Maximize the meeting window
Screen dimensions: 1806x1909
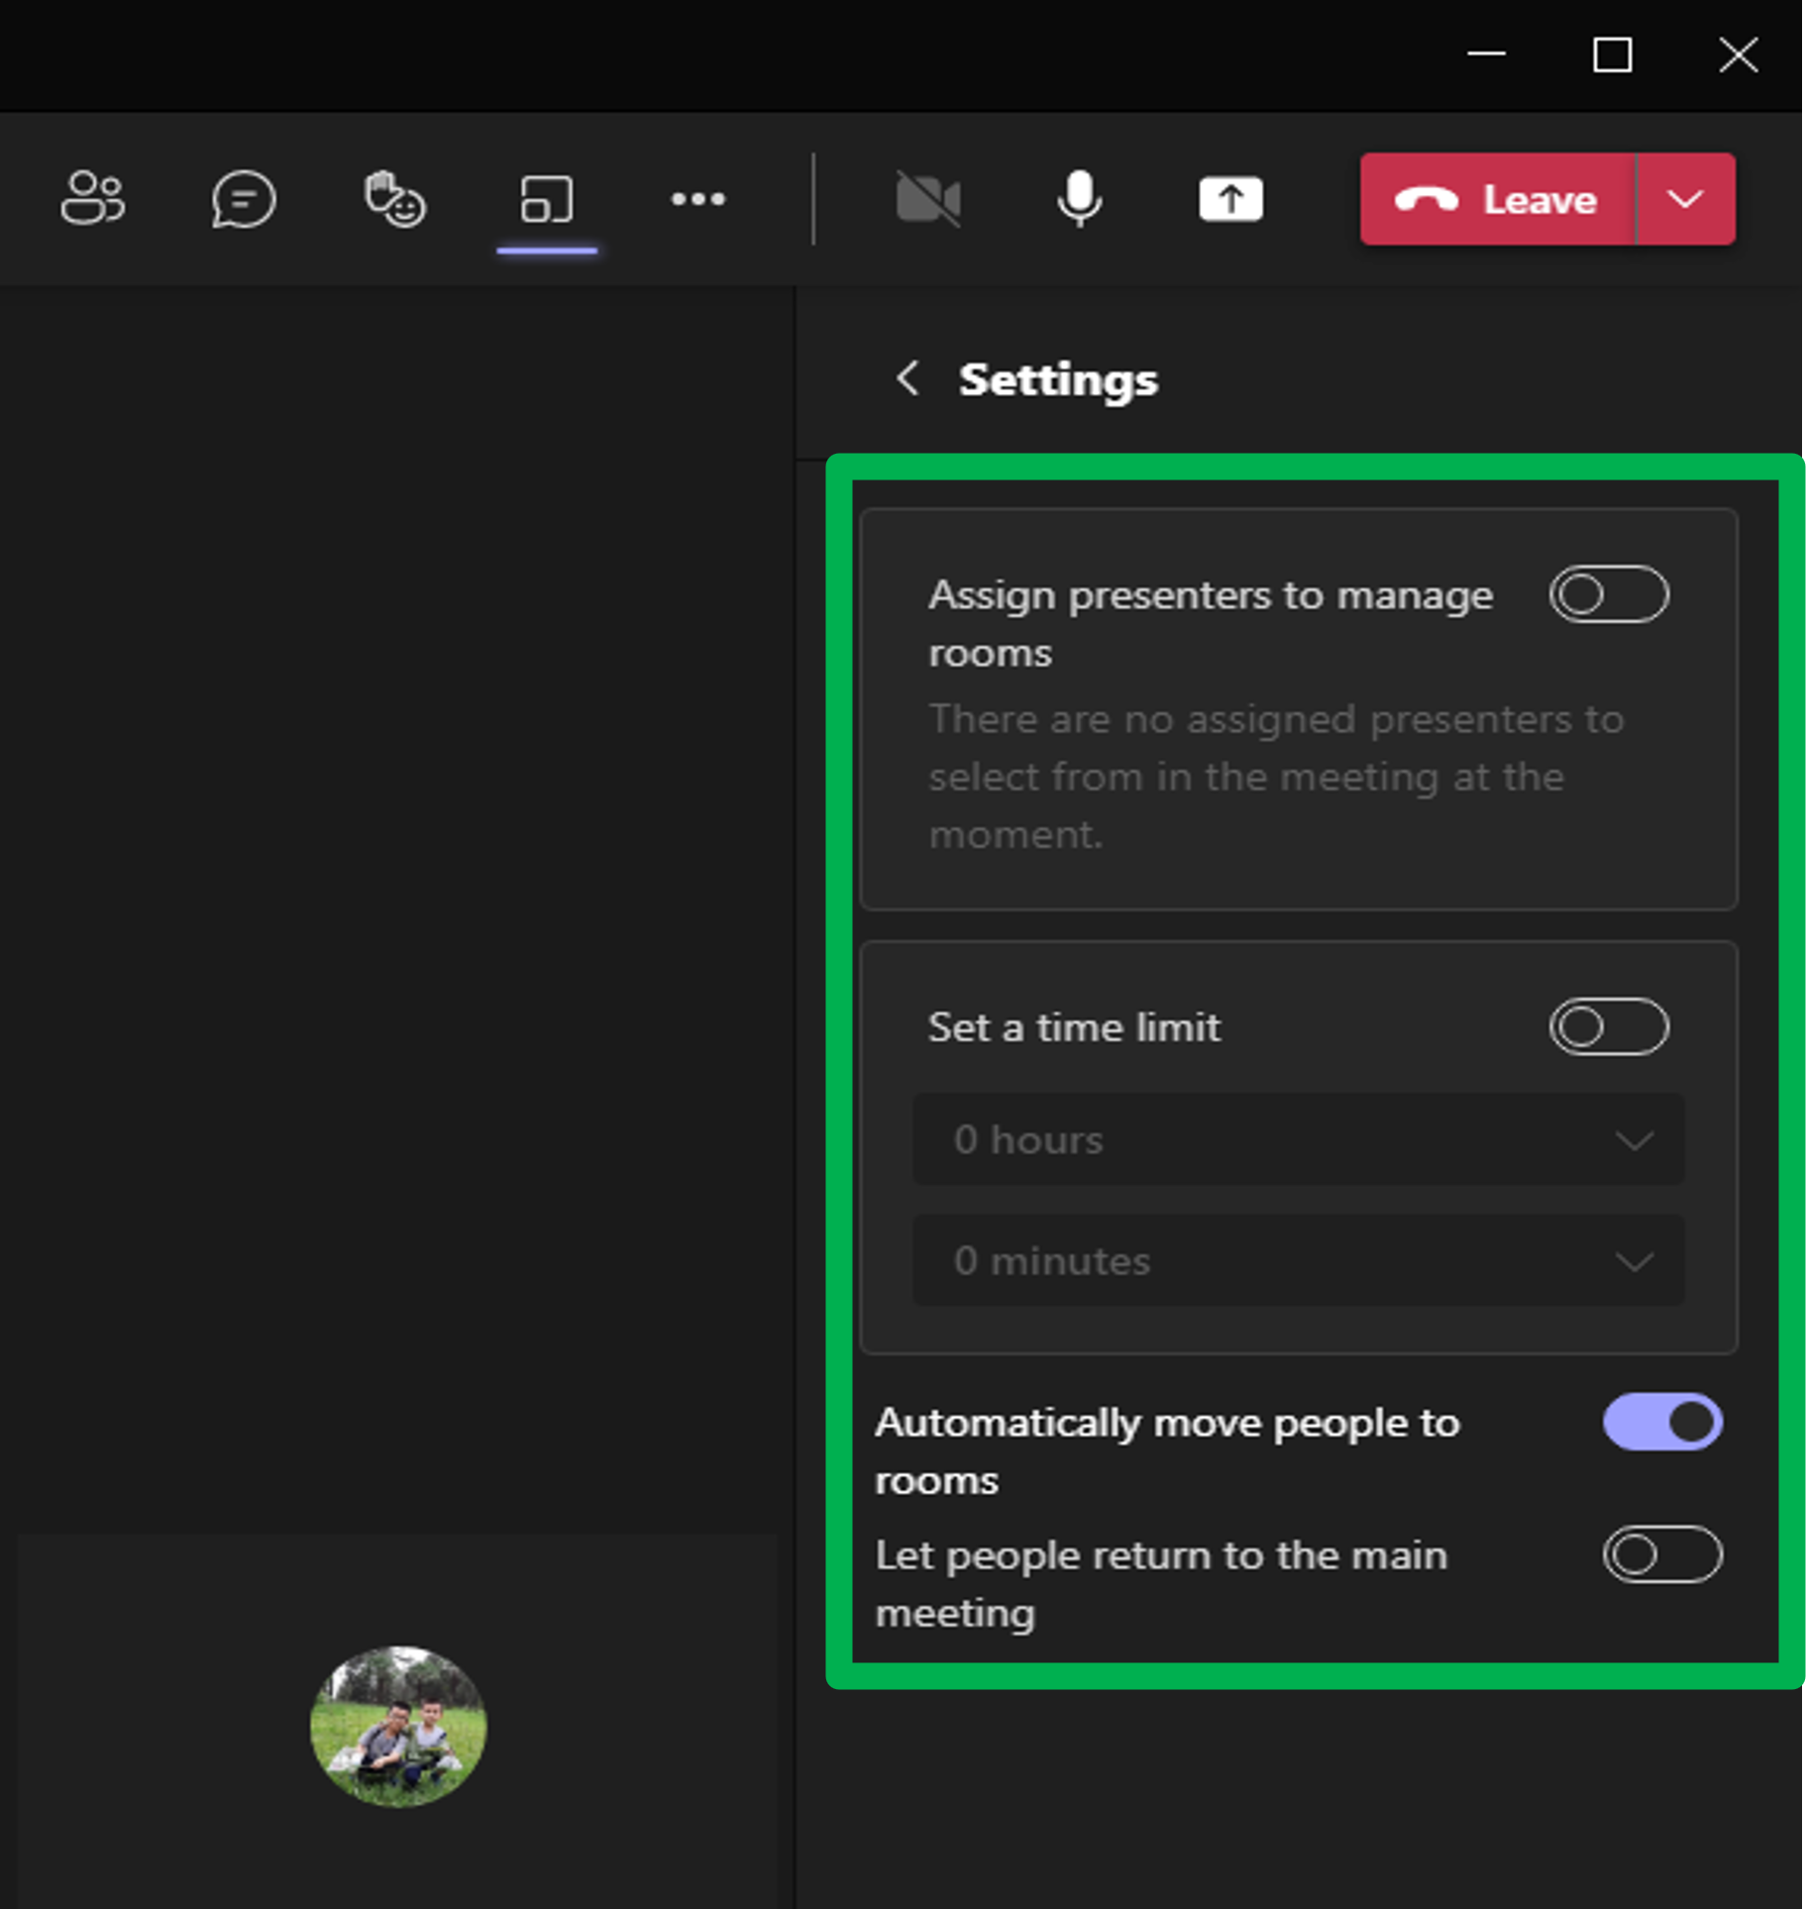pos(1612,54)
